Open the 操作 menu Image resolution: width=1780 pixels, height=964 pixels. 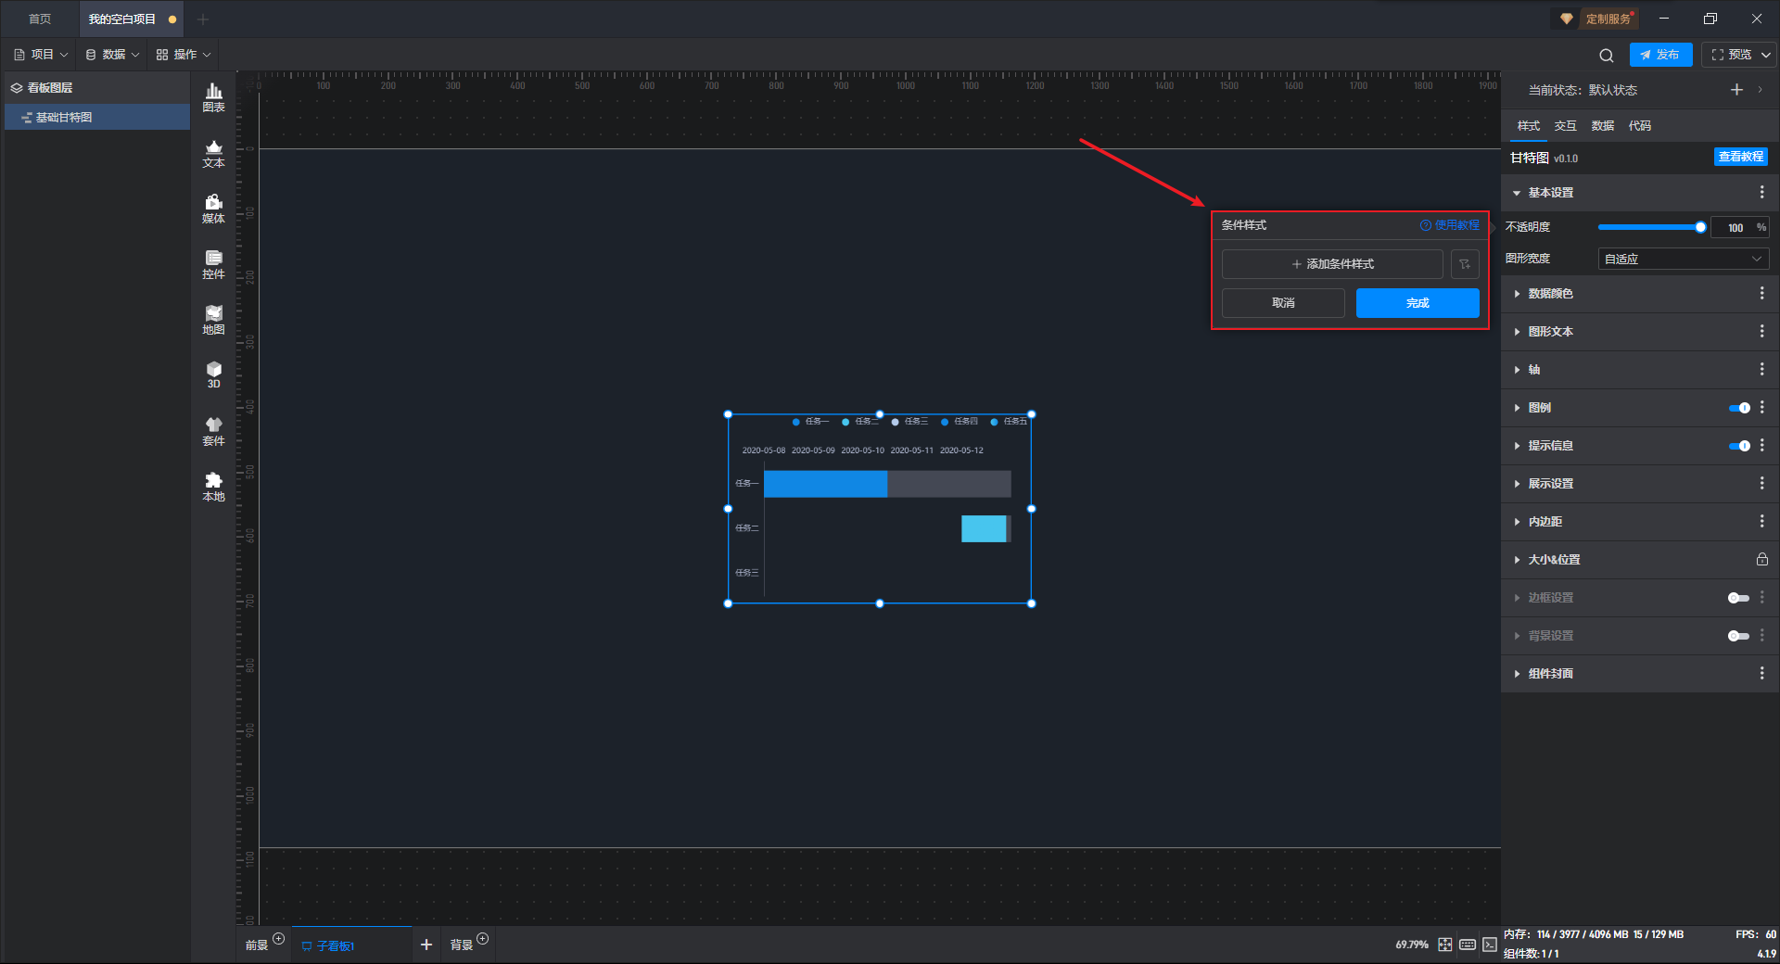click(x=184, y=55)
